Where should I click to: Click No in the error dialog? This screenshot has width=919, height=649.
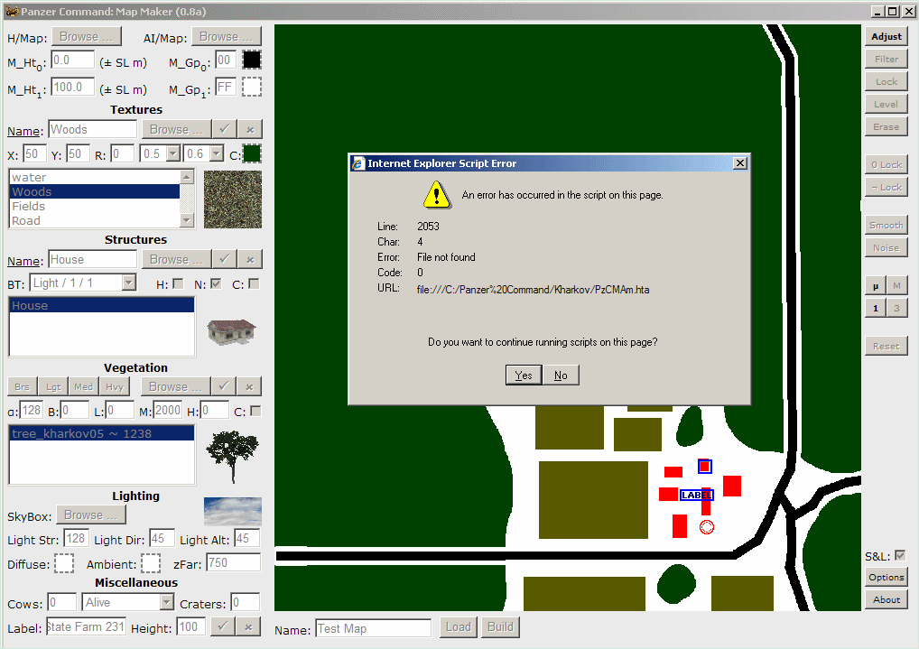561,375
